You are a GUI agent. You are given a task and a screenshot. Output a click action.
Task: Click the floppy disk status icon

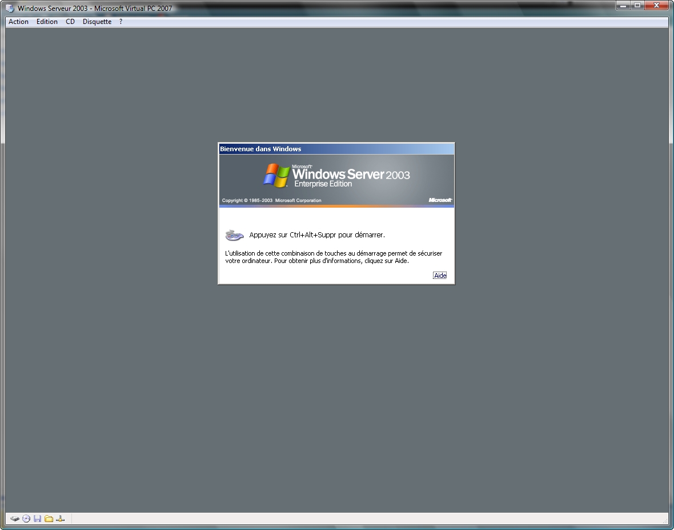[37, 519]
